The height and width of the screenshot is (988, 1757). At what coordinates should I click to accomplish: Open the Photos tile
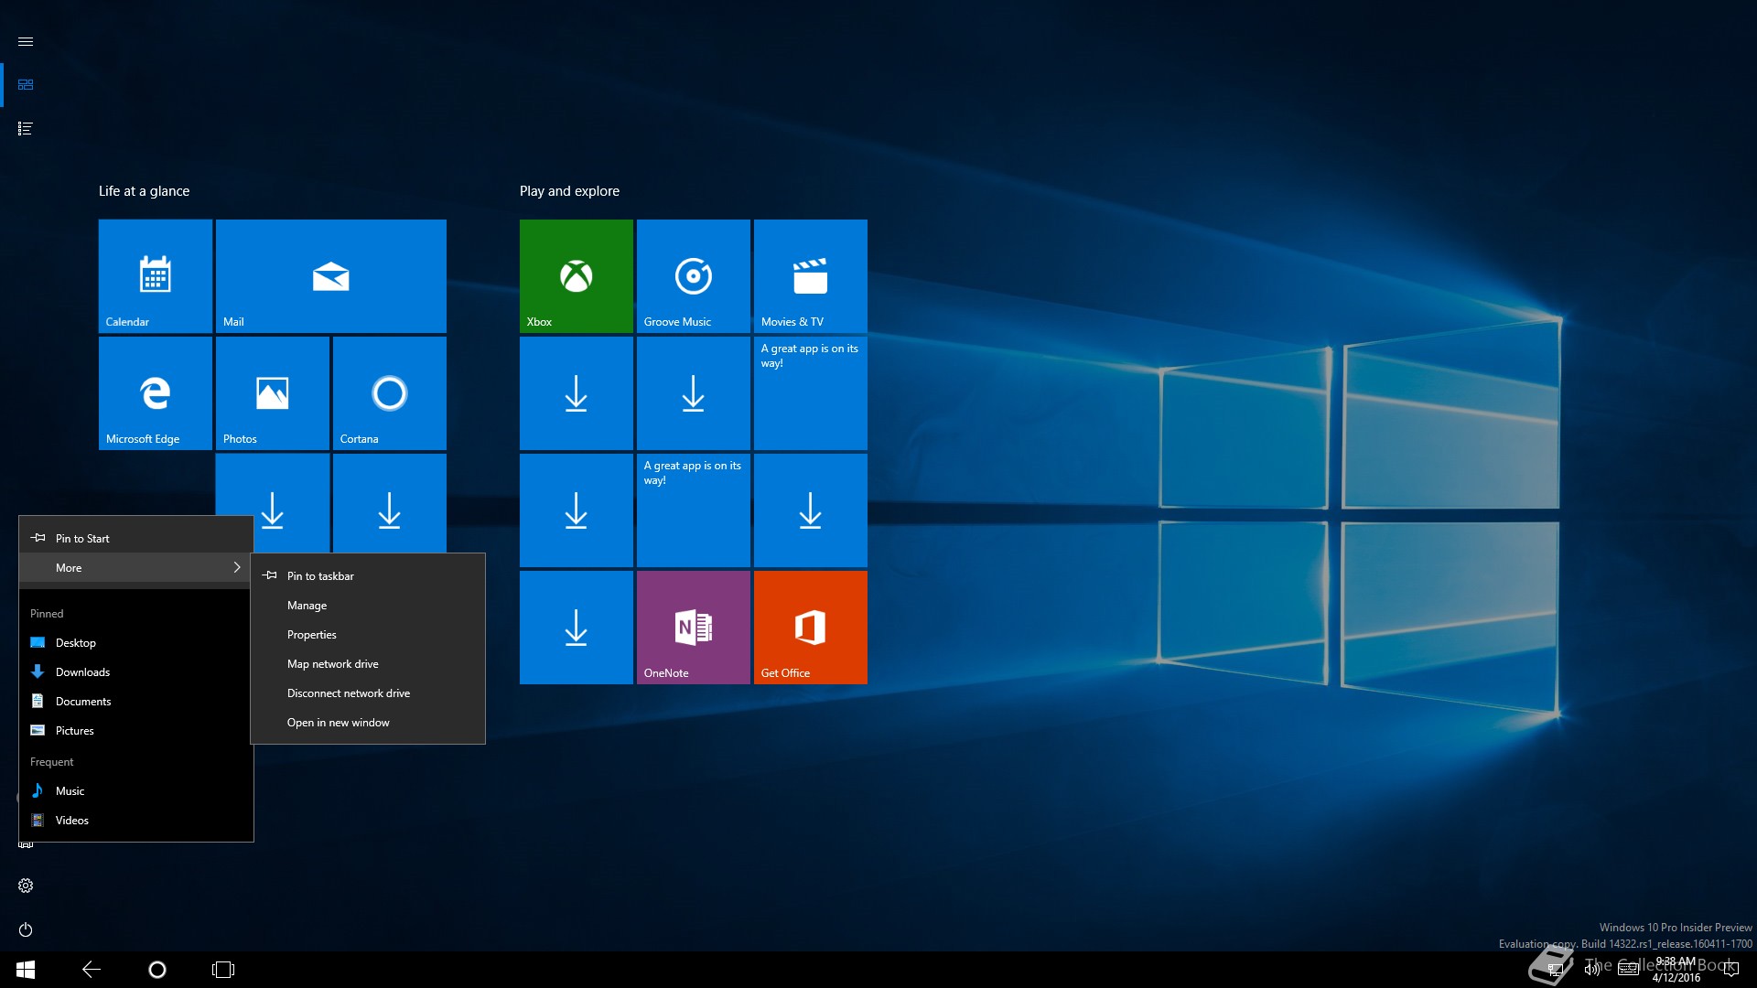(x=273, y=393)
